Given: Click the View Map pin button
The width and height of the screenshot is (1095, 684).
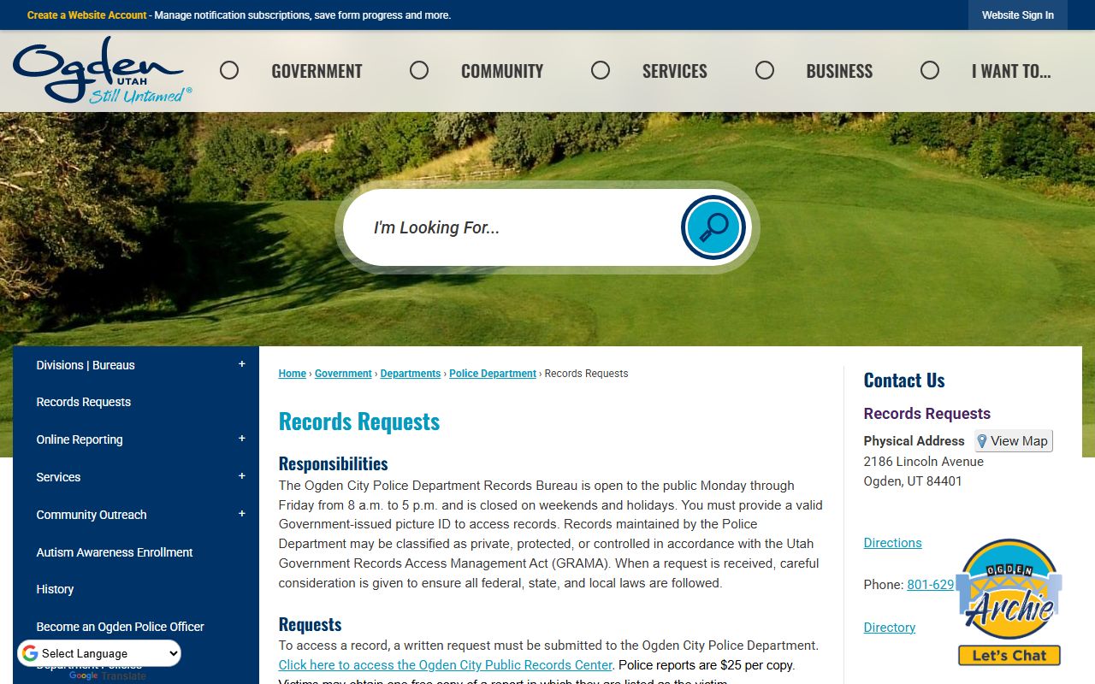Looking at the screenshot, I should point(1013,441).
